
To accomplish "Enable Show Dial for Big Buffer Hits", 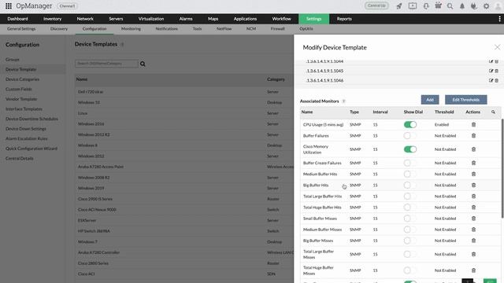I will click(x=410, y=186).
